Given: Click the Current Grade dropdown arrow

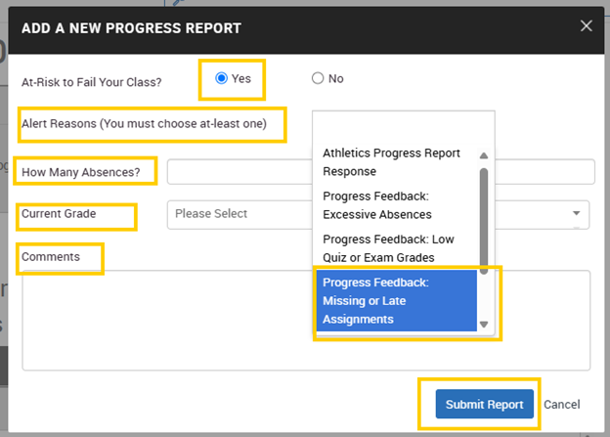Looking at the screenshot, I should [x=577, y=214].
